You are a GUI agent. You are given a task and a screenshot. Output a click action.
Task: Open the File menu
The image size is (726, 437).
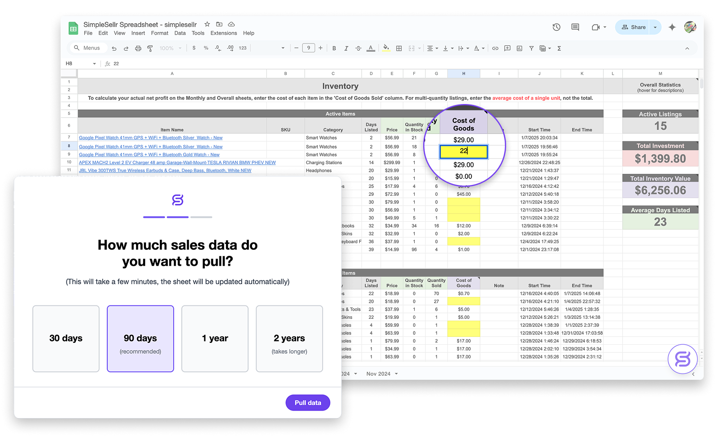[x=88, y=33]
